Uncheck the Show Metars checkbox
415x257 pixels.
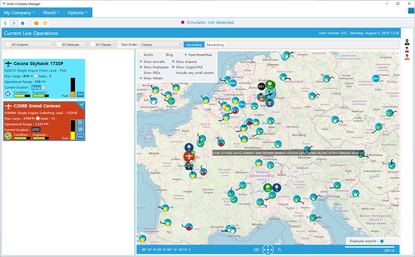tap(141, 78)
